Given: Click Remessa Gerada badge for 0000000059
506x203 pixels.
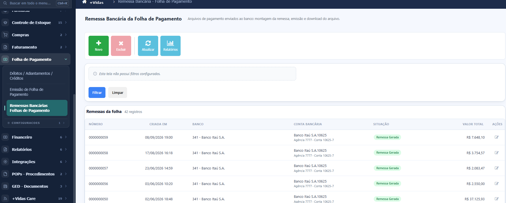Looking at the screenshot, I should point(387,137).
